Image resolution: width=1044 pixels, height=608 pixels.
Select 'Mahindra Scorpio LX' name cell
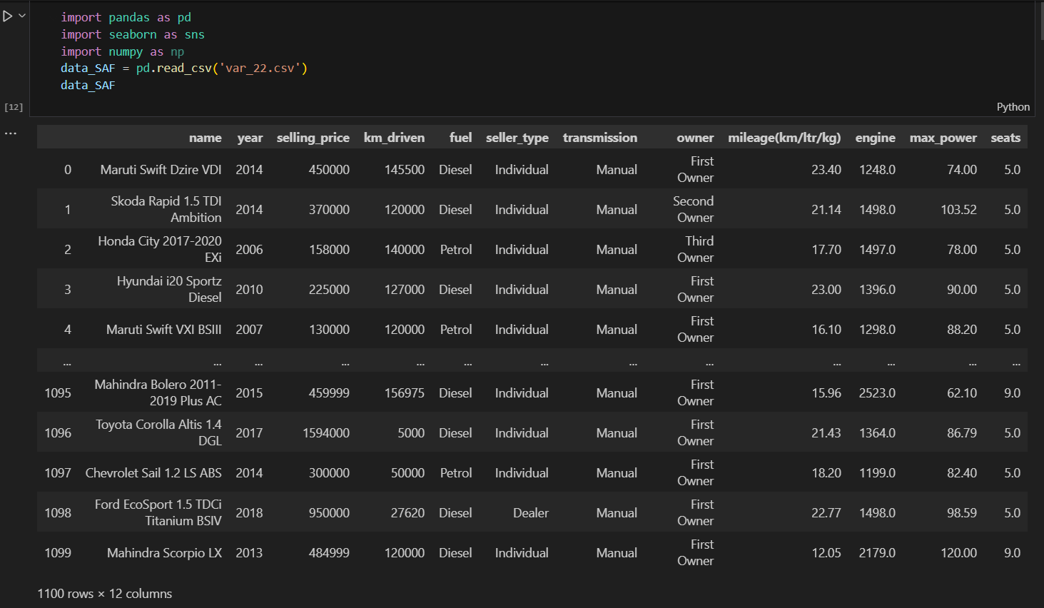164,553
